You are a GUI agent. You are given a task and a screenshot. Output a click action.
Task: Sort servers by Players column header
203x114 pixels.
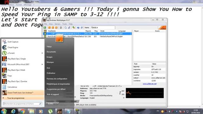[88, 31]
